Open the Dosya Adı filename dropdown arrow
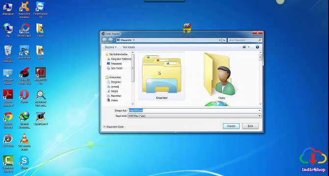Screen dimensions: 329x176 click(260, 110)
